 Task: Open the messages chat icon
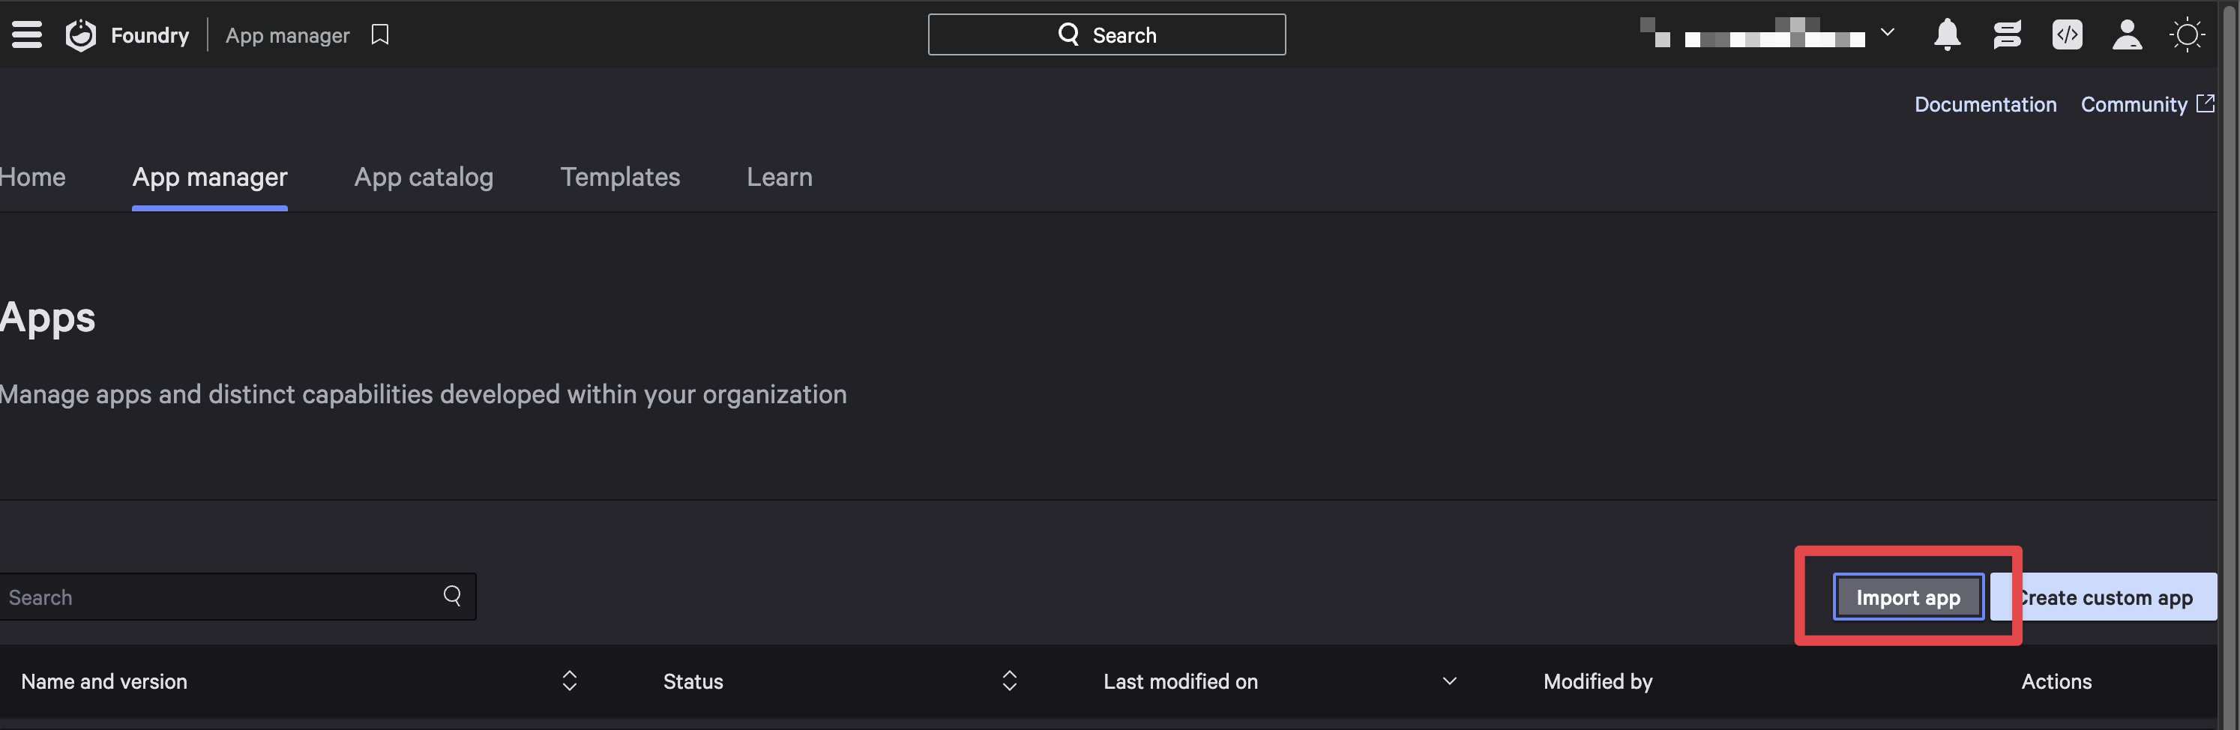[2007, 34]
